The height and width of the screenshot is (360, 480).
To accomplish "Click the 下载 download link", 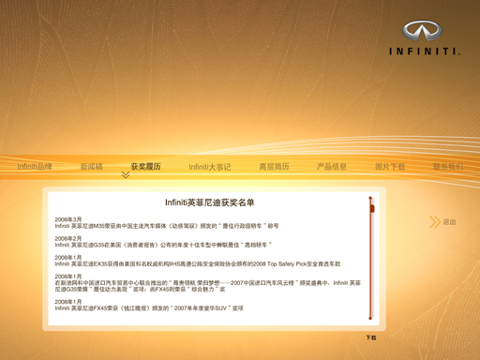I will [x=371, y=337].
